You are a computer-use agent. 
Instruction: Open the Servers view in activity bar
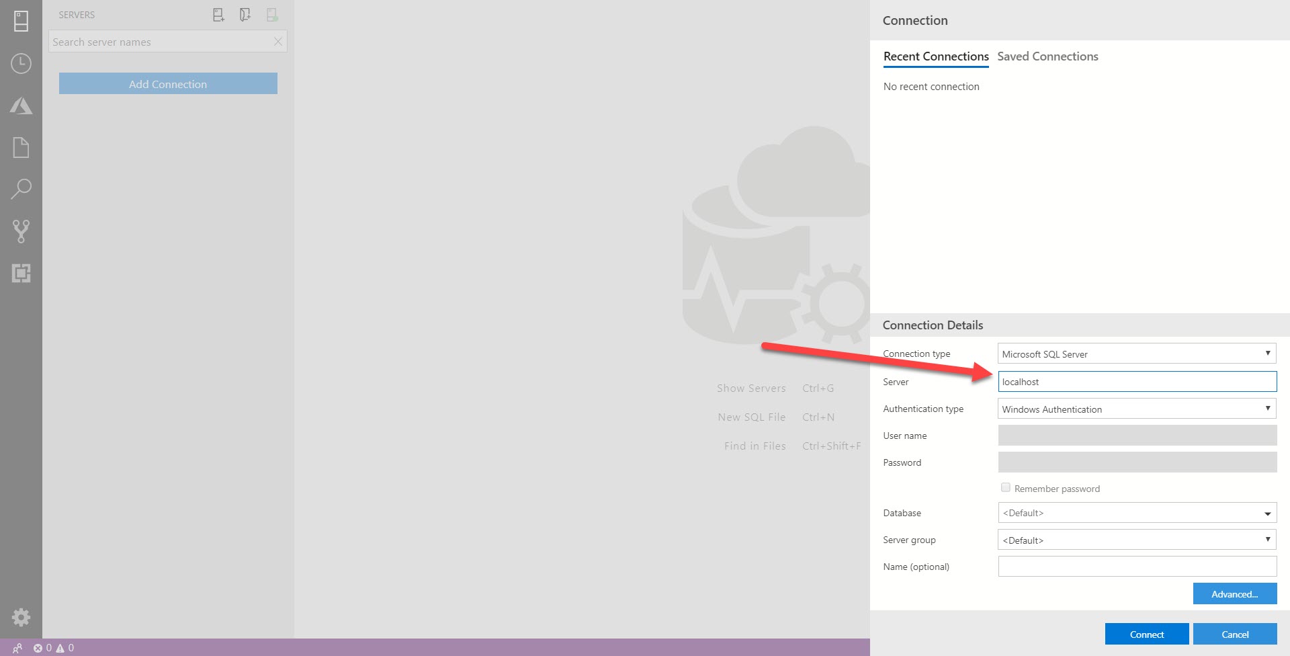tap(21, 21)
